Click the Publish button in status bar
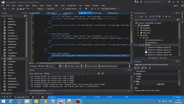The height and width of the screenshot is (104, 184). tap(178, 97)
